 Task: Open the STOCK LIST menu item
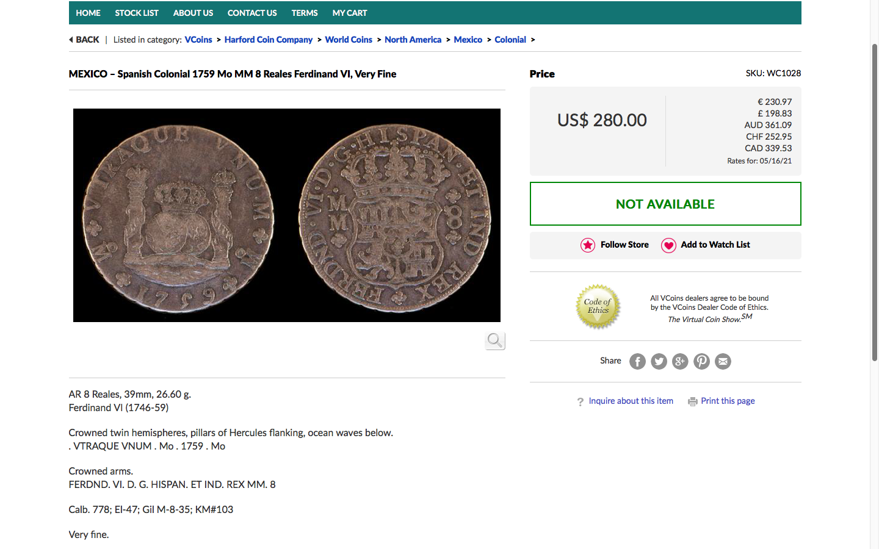tap(137, 13)
